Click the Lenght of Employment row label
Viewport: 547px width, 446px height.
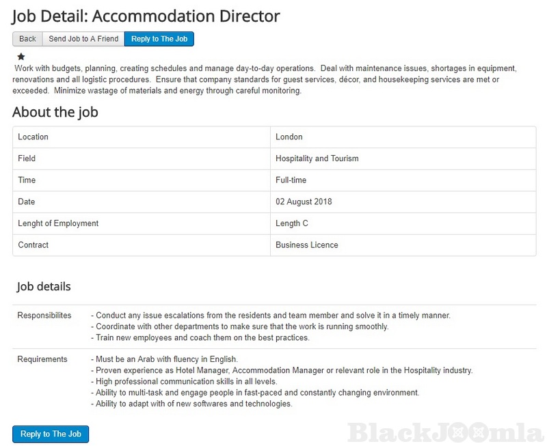coord(58,223)
